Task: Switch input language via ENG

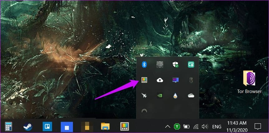Action: (217, 126)
